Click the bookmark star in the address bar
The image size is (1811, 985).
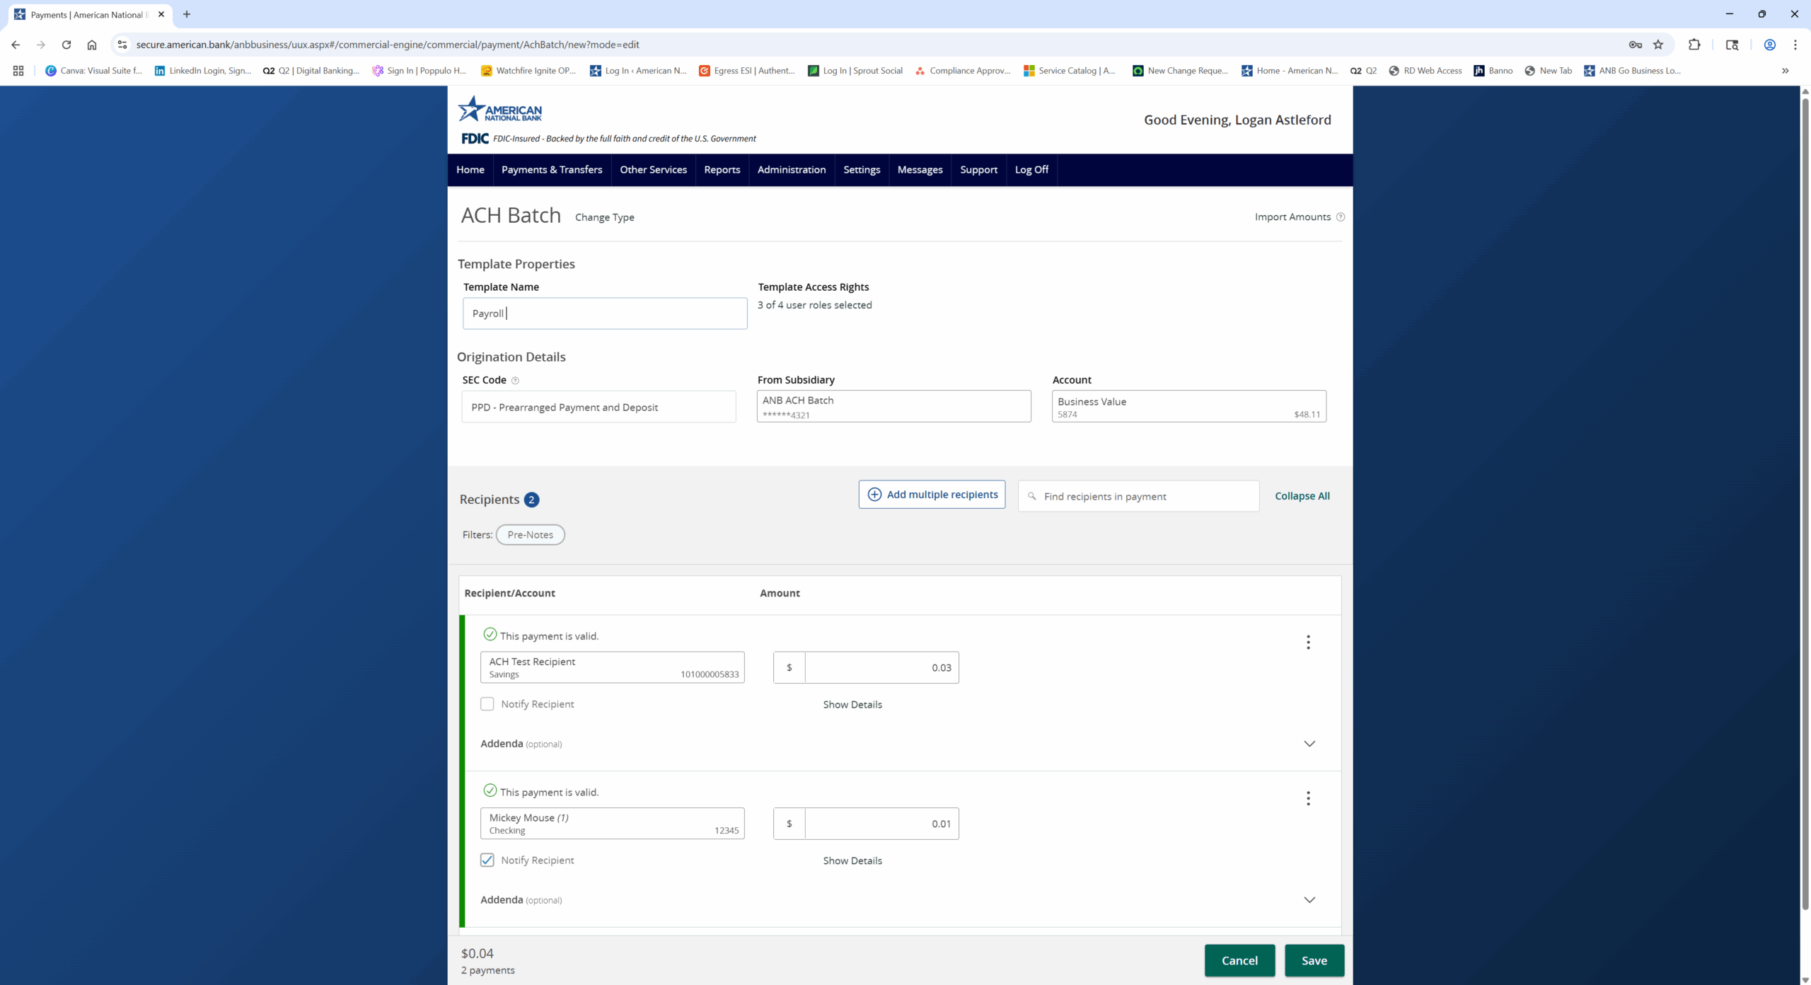pyautogui.click(x=1657, y=45)
